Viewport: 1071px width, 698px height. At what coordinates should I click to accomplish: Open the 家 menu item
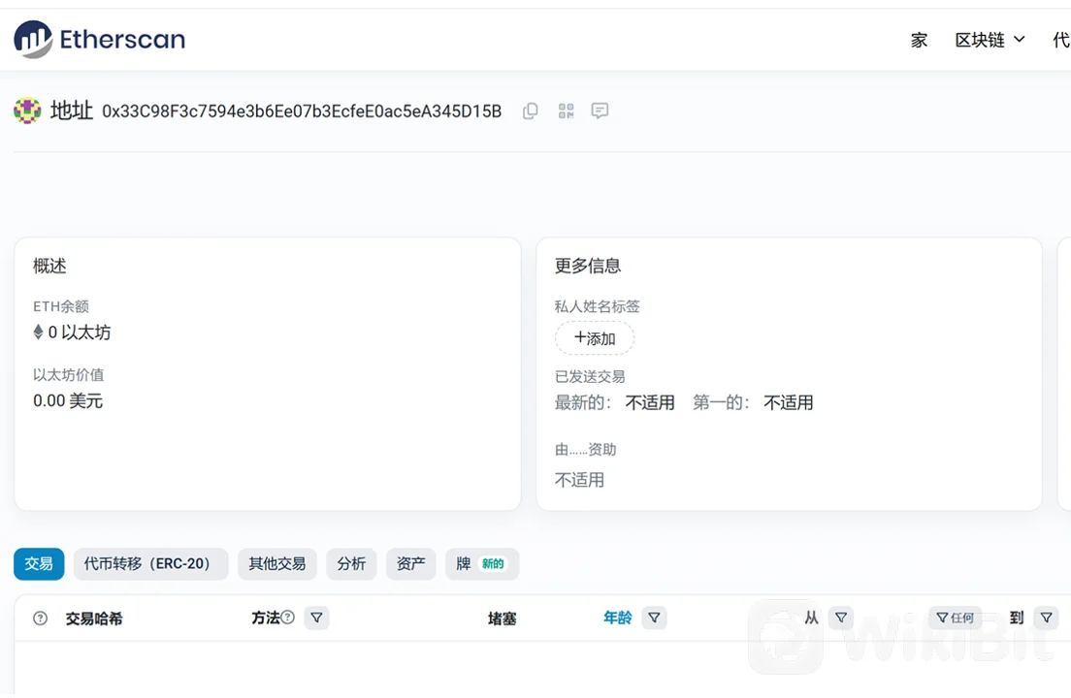point(918,40)
